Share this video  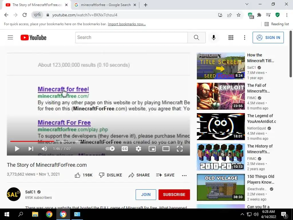pos(139,175)
